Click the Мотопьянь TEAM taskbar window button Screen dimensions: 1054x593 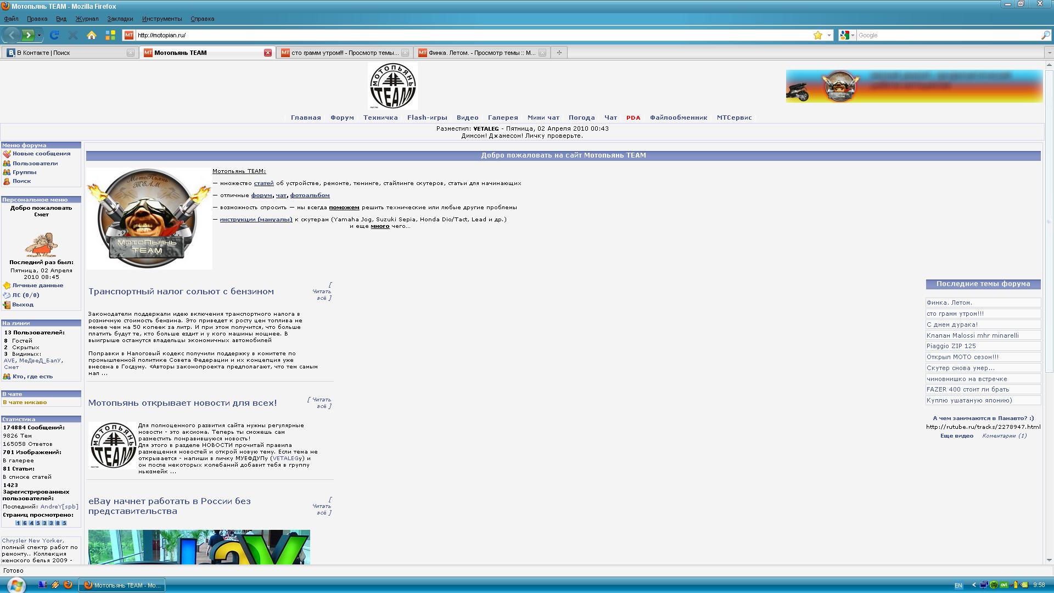tap(122, 585)
